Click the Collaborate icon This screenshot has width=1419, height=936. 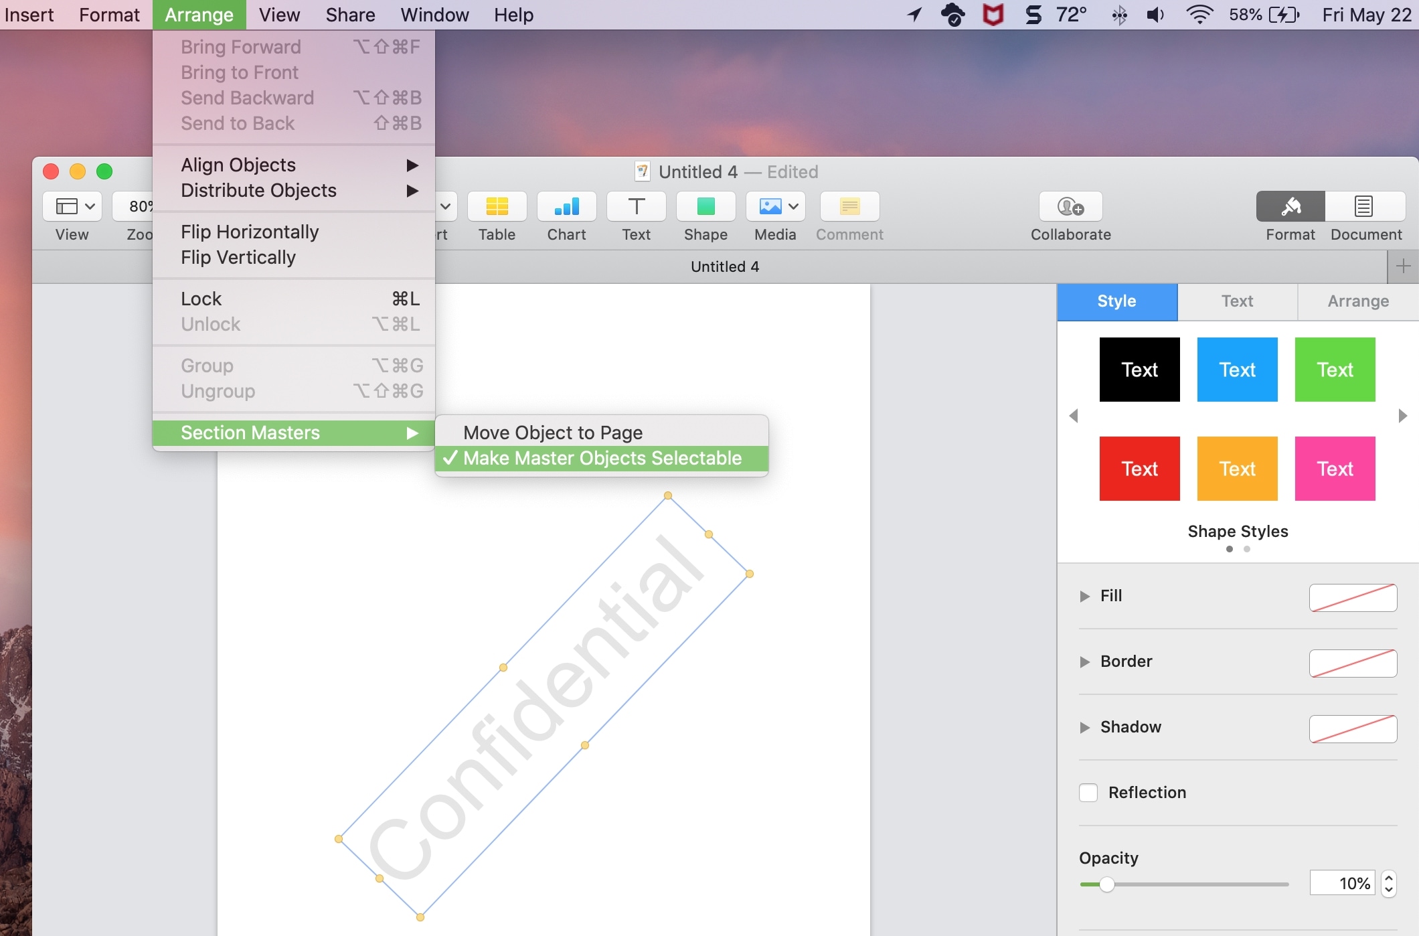[x=1070, y=206]
